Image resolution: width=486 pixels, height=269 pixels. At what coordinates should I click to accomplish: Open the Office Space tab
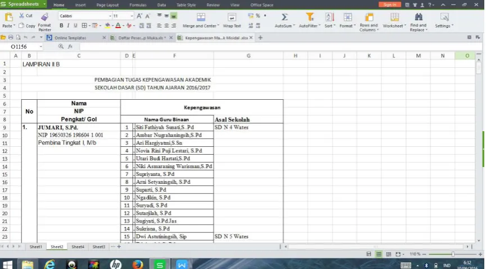(x=262, y=5)
